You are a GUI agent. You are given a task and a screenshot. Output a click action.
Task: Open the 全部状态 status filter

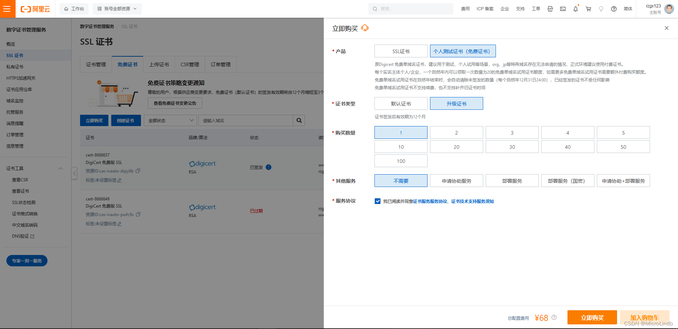coord(170,120)
